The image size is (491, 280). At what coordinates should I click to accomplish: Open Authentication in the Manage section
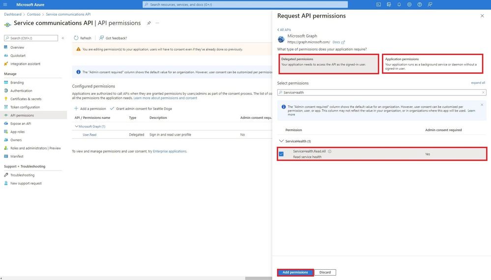coord(21,90)
